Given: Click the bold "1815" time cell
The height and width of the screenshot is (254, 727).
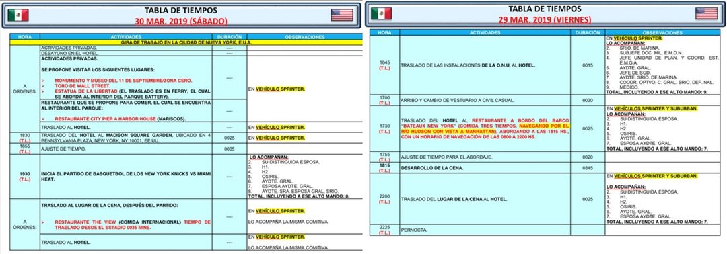Looking at the screenshot, I should point(384,167).
